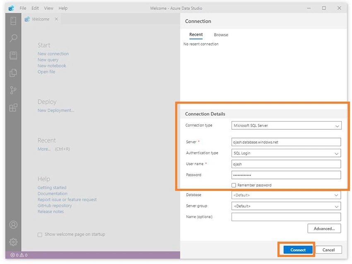Open the Source Control branch icon
Viewport: 352px width, 264px height.
coord(13,90)
